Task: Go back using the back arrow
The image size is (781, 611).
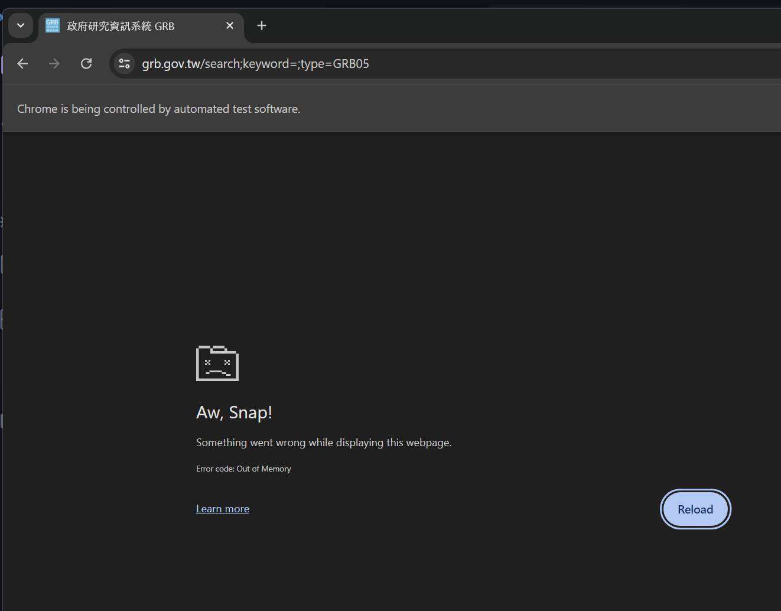Action: pyautogui.click(x=23, y=64)
